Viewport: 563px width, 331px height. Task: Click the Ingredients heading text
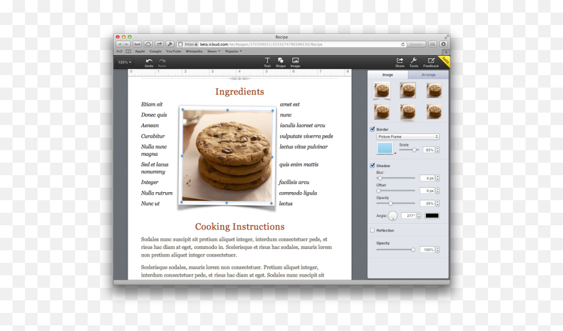tap(240, 92)
